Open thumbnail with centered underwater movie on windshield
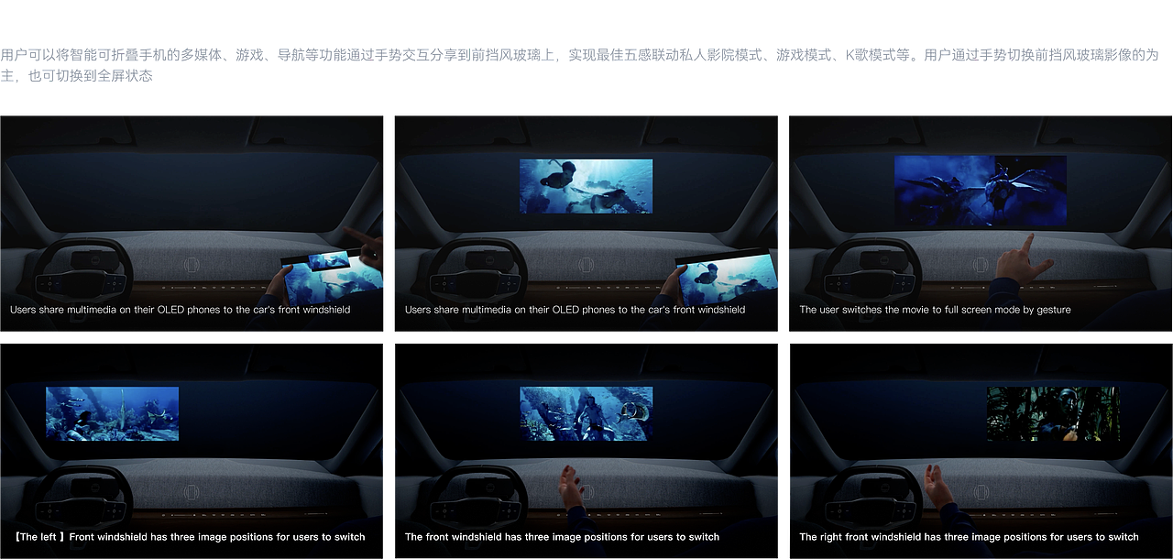 point(586,224)
